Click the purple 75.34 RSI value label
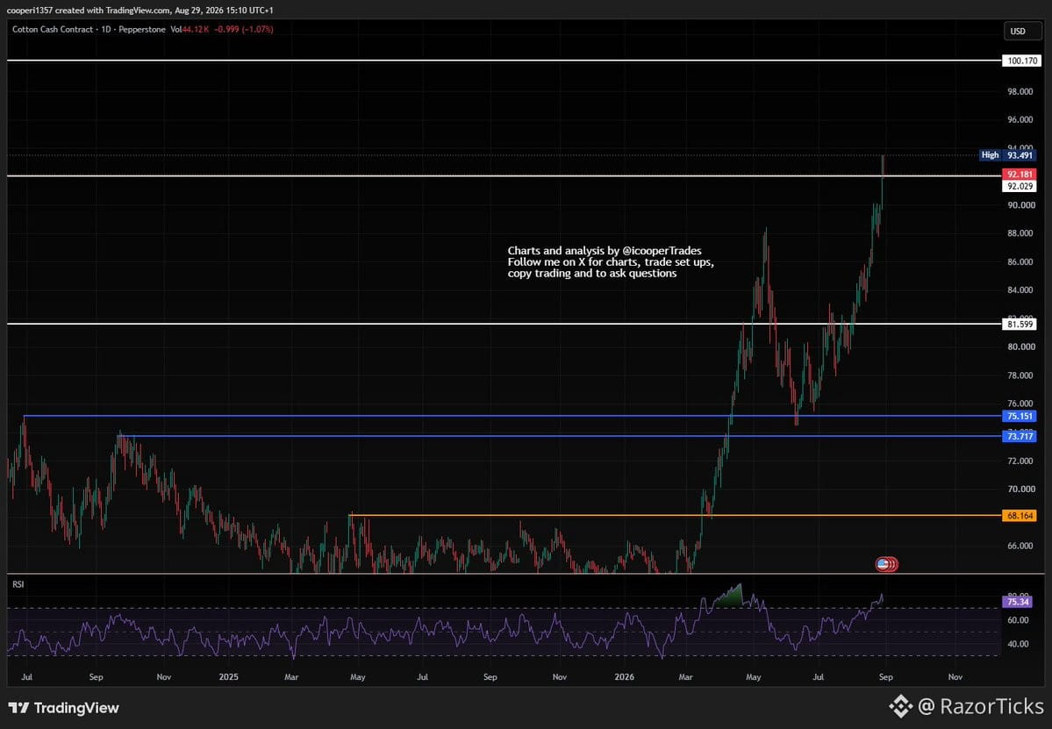This screenshot has height=729, width=1052. pos(1018,602)
